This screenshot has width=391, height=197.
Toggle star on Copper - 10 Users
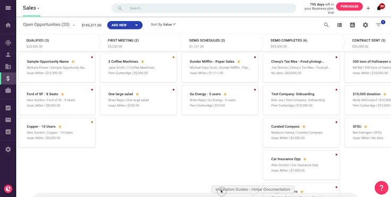(60, 127)
